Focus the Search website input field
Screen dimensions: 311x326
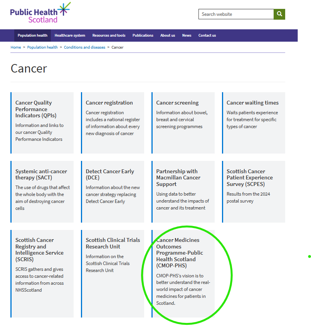236,14
